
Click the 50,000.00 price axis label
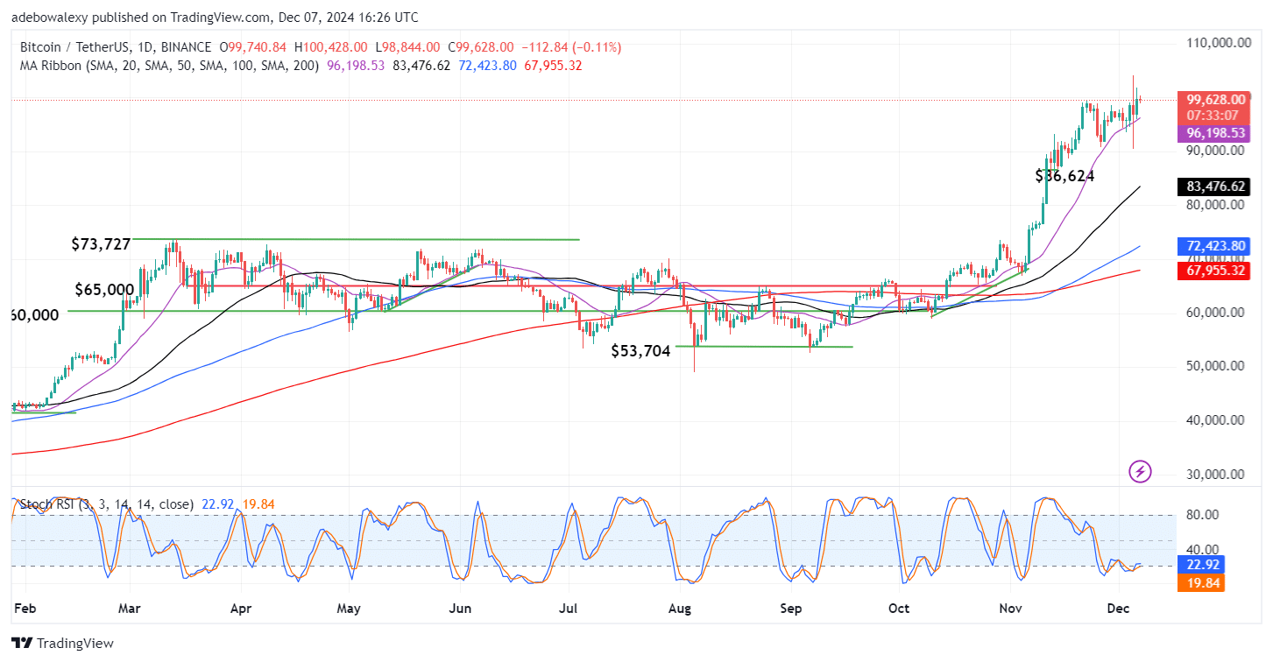pyautogui.click(x=1213, y=366)
